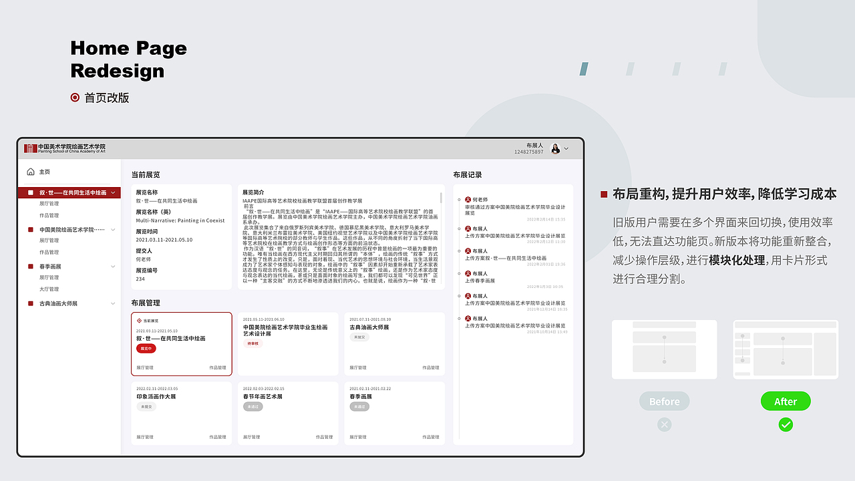This screenshot has width=855, height=481.
Task: Click the red bullseye icon beside 首页改版
Action: click(x=75, y=98)
